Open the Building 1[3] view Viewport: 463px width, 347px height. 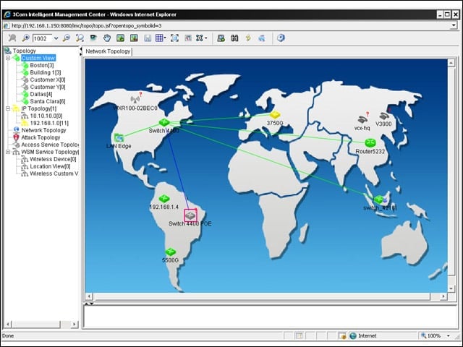(x=46, y=72)
